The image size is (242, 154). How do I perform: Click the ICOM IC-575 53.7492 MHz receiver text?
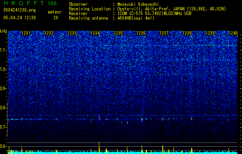pyautogui.click(x=154, y=13)
